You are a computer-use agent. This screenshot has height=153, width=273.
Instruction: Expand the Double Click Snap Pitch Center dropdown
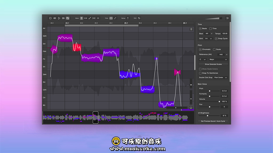click(220, 78)
